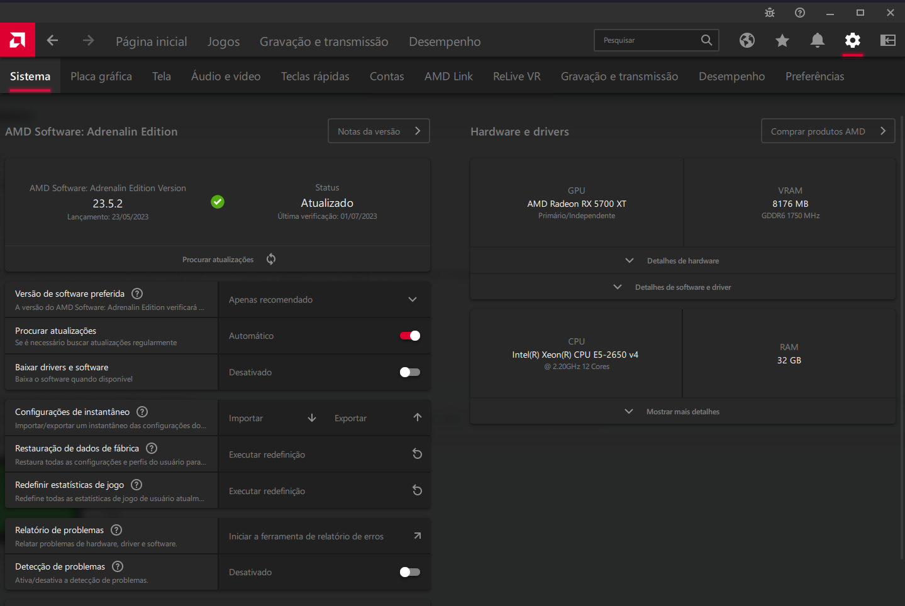This screenshot has width=905, height=606.
Task: Open notifications bell icon
Action: (x=818, y=40)
